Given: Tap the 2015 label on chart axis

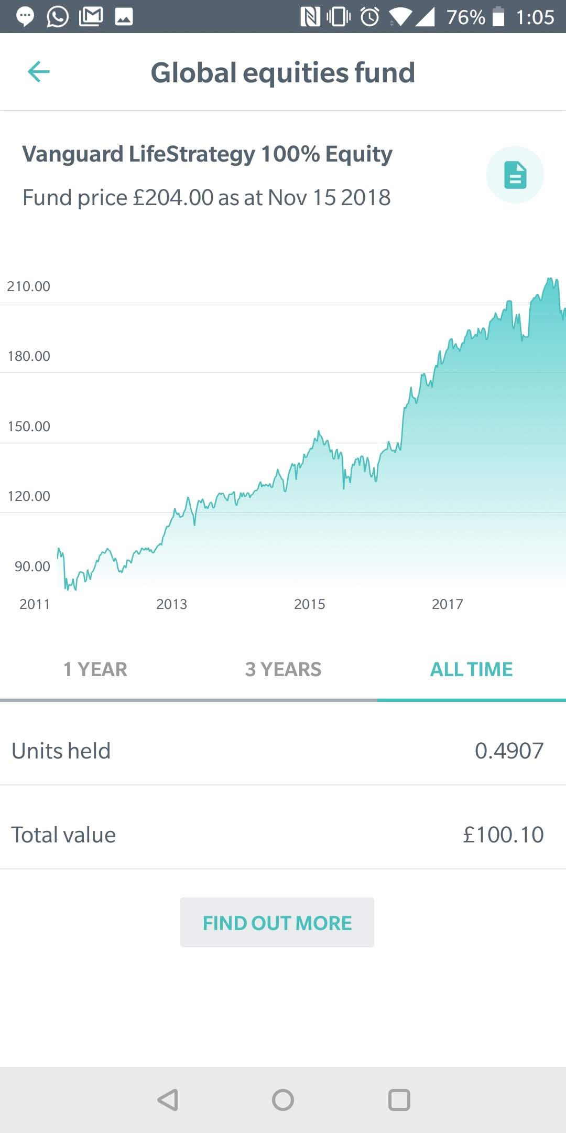Looking at the screenshot, I should click(x=309, y=604).
